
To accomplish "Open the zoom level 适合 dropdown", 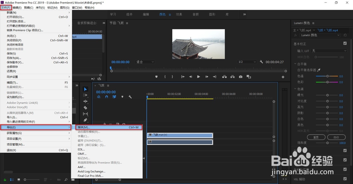I will 145,62.
